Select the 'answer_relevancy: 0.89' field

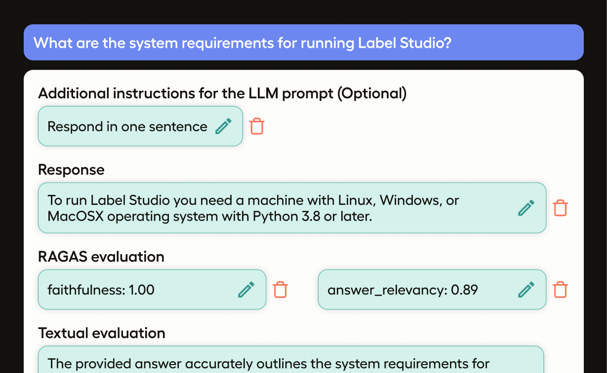(403, 290)
